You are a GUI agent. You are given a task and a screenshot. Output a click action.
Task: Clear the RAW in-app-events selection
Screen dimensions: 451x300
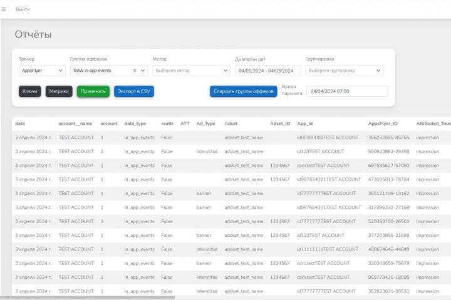(134, 71)
